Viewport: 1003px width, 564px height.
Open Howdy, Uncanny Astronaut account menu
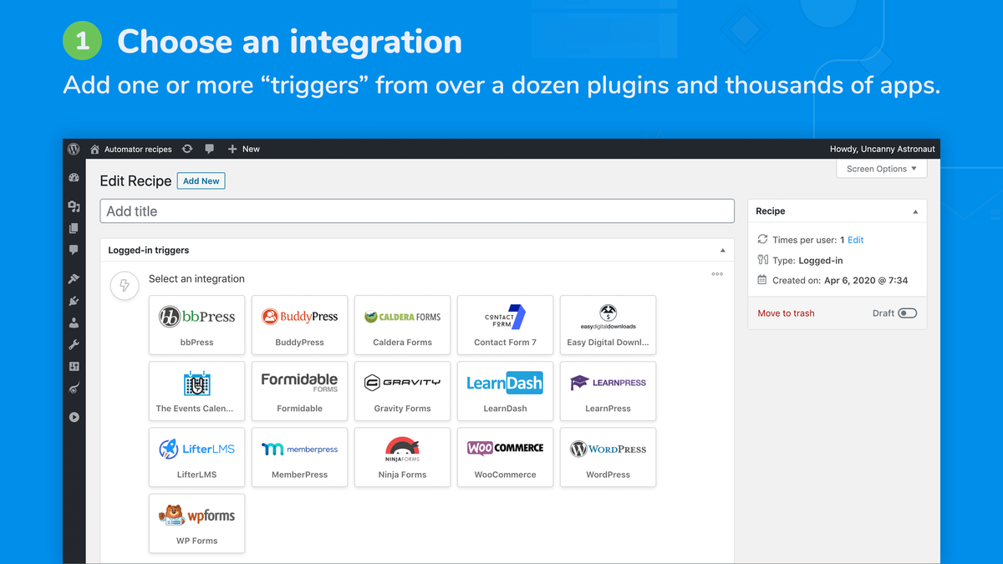[x=883, y=149]
